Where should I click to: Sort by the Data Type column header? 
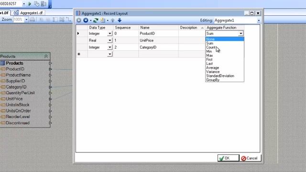pos(100,28)
